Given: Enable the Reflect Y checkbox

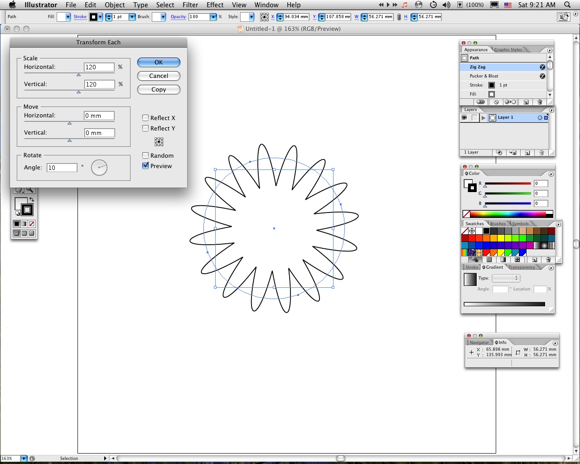Looking at the screenshot, I should (x=145, y=128).
